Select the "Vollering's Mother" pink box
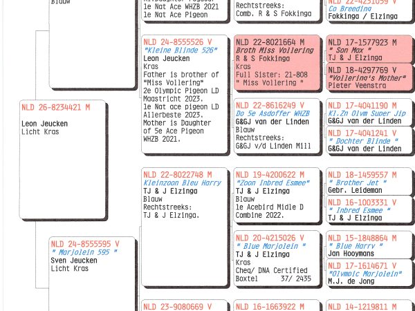The height and width of the screenshot is (311, 415). click(x=369, y=77)
